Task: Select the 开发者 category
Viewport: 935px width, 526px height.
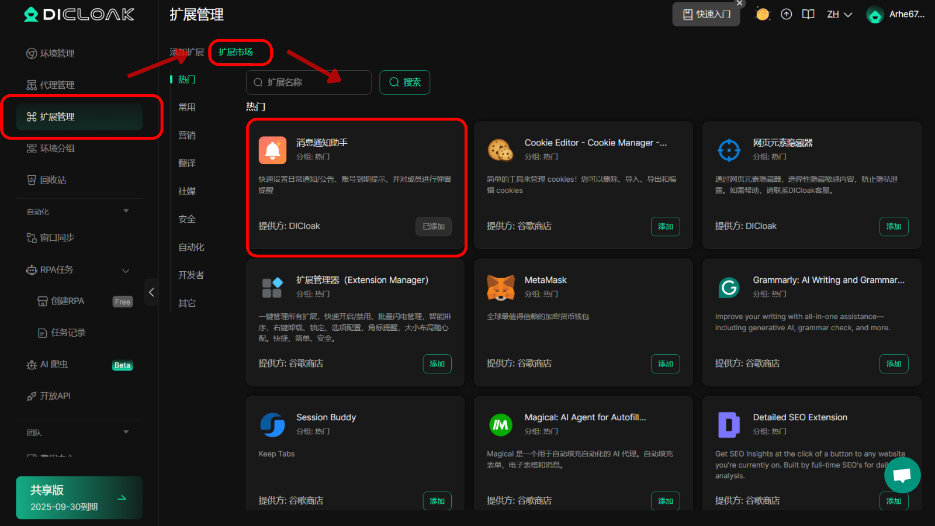Action: pyautogui.click(x=192, y=275)
